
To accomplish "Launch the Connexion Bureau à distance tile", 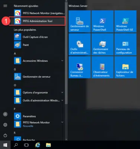I will 80,67.
